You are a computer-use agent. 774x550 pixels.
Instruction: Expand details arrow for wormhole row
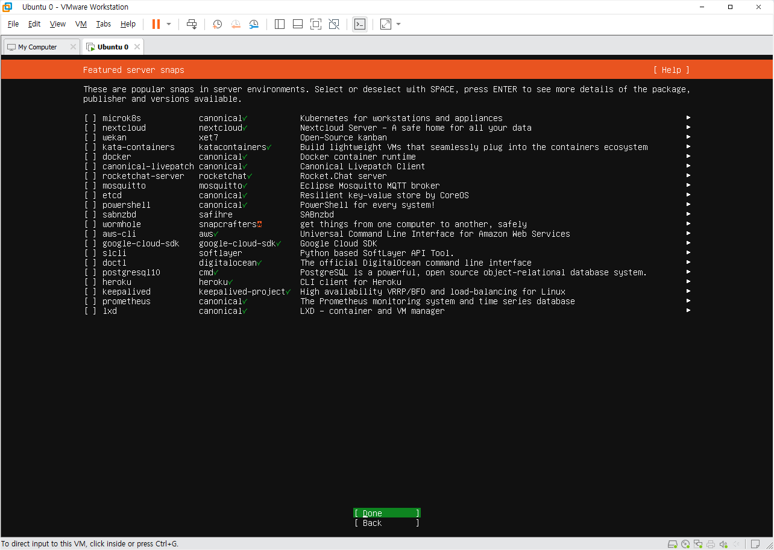688,224
